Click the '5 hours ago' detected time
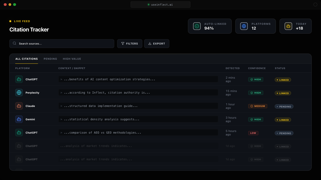Image resolution: width=321 pixels, height=180 pixels. click(x=231, y=133)
